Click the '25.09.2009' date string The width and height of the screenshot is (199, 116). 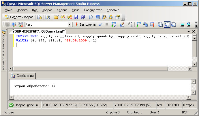77,41
